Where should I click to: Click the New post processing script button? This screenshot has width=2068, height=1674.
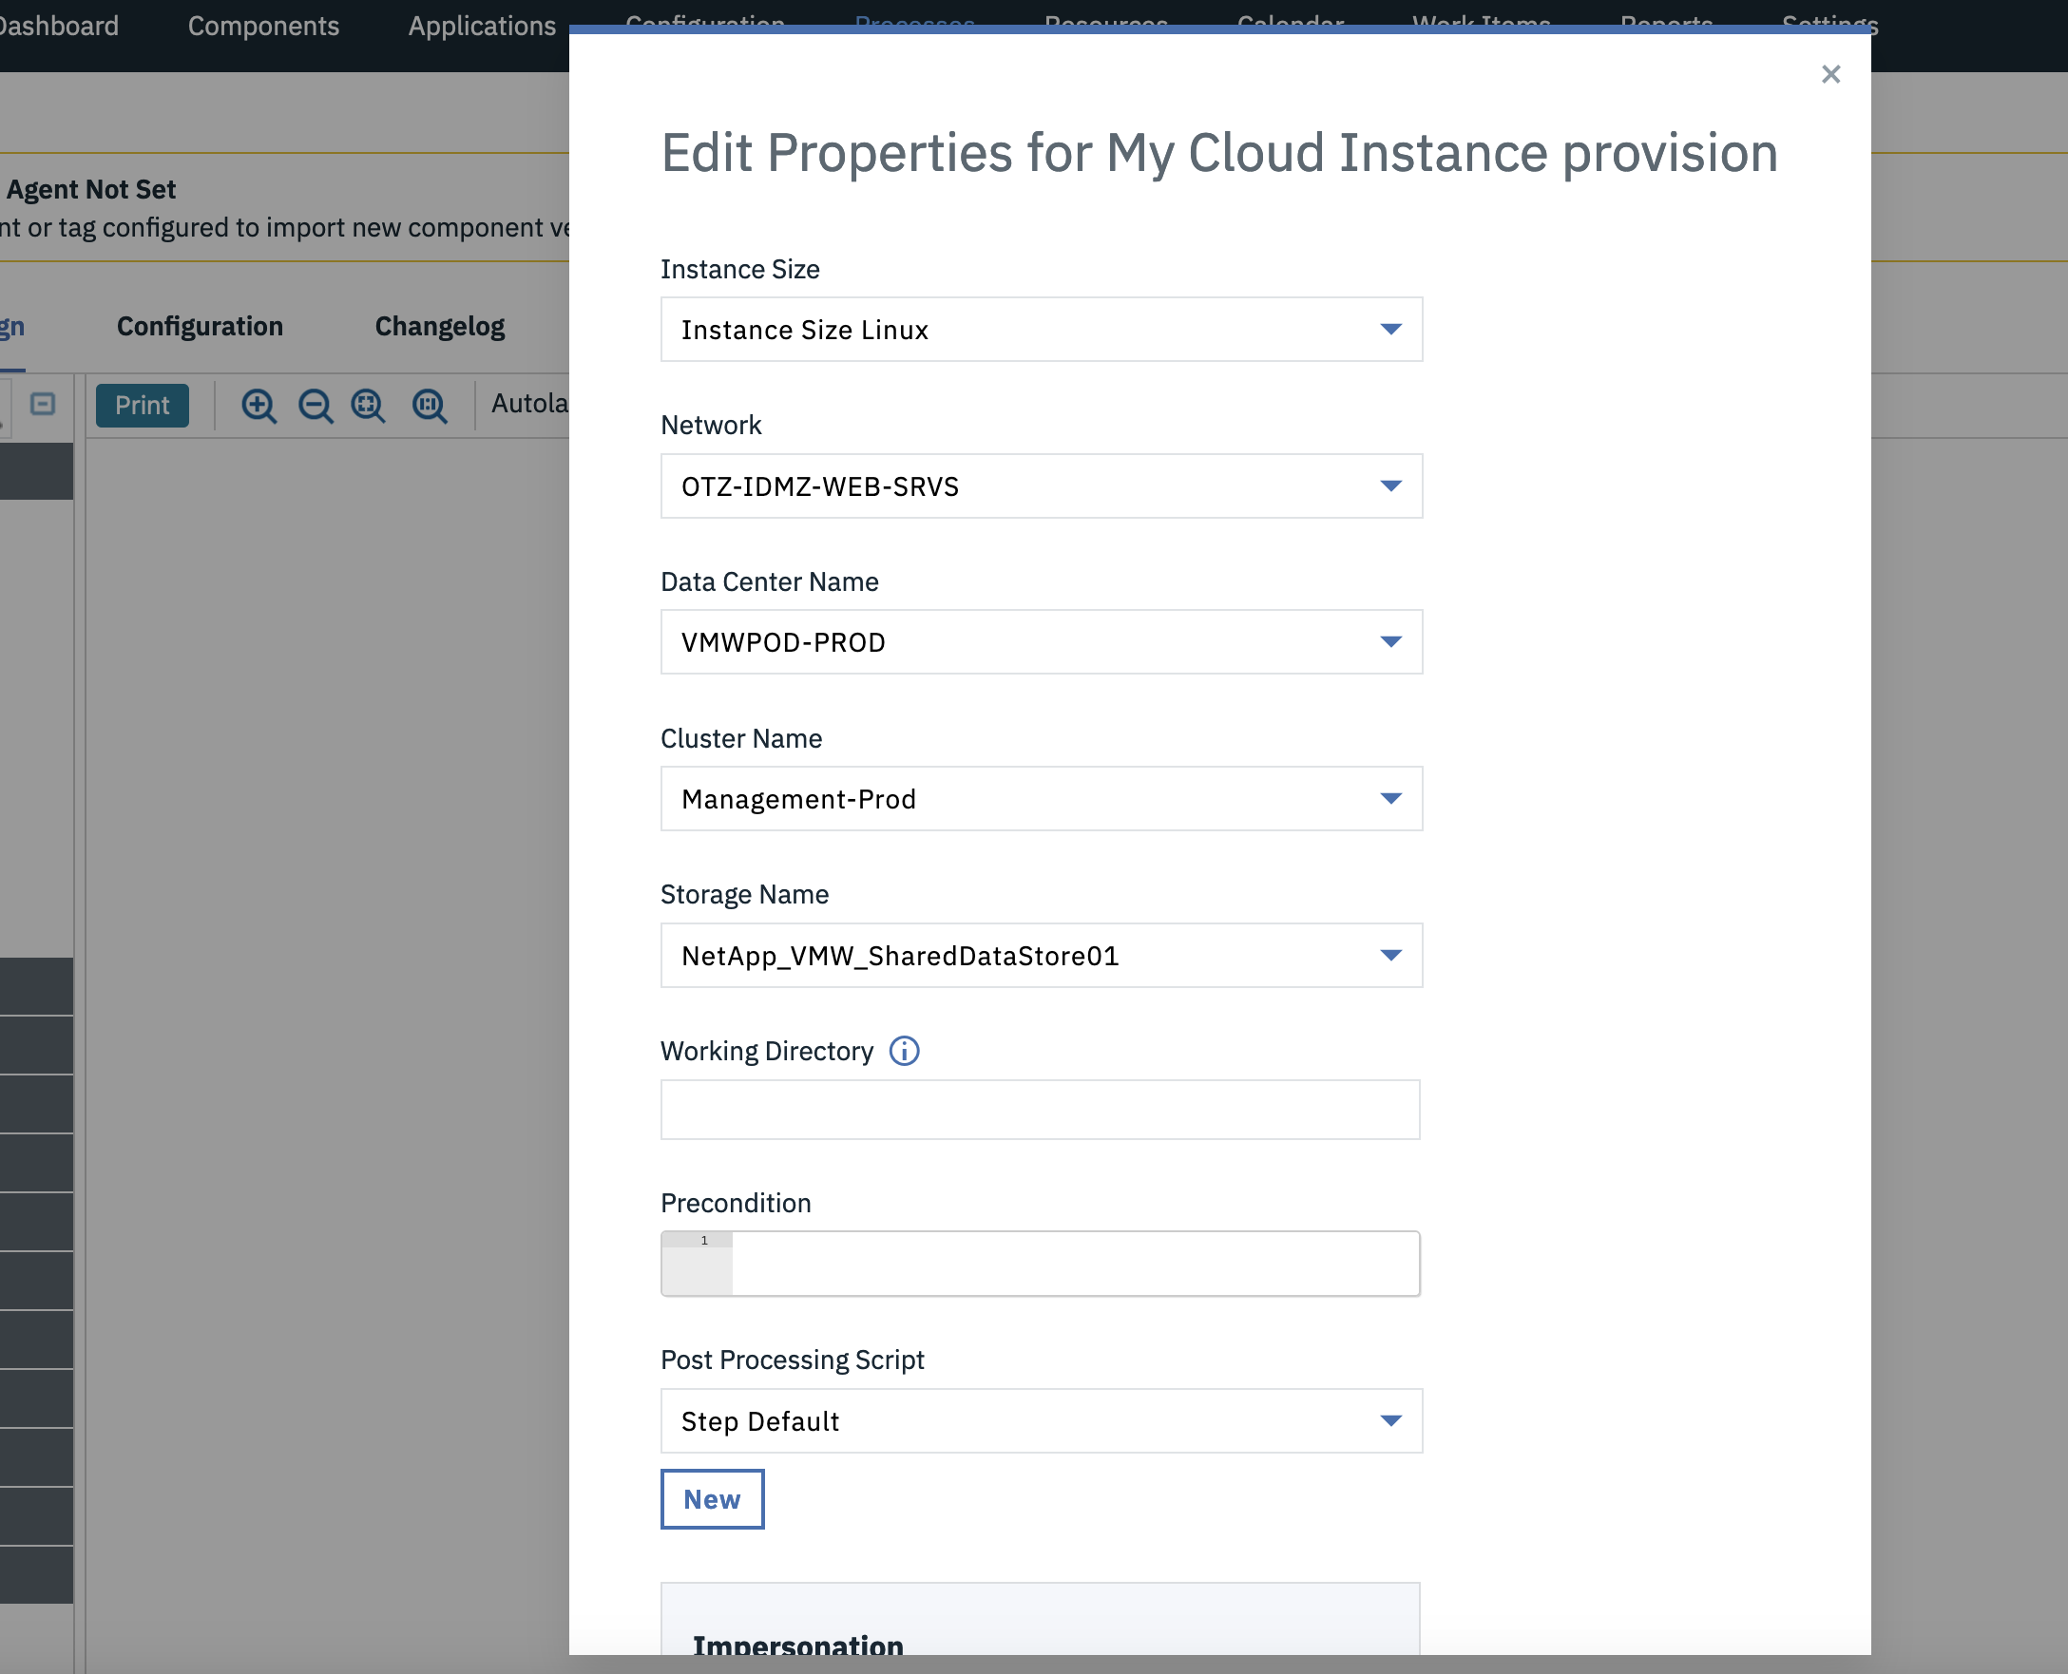[712, 1498]
